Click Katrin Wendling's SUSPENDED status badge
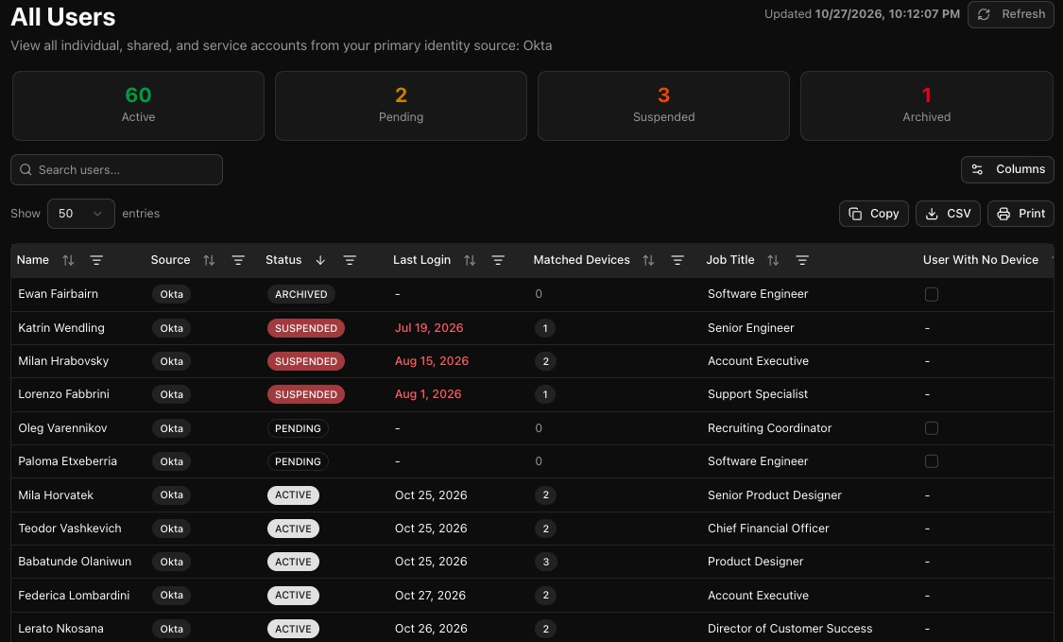Image resolution: width=1063 pixels, height=642 pixels. tap(306, 328)
